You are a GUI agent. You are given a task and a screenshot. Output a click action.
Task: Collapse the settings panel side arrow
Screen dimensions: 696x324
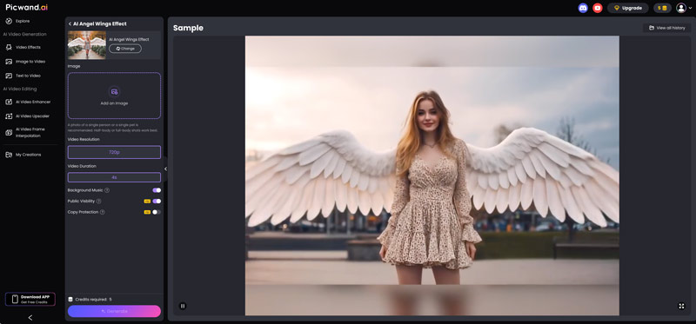tap(165, 169)
